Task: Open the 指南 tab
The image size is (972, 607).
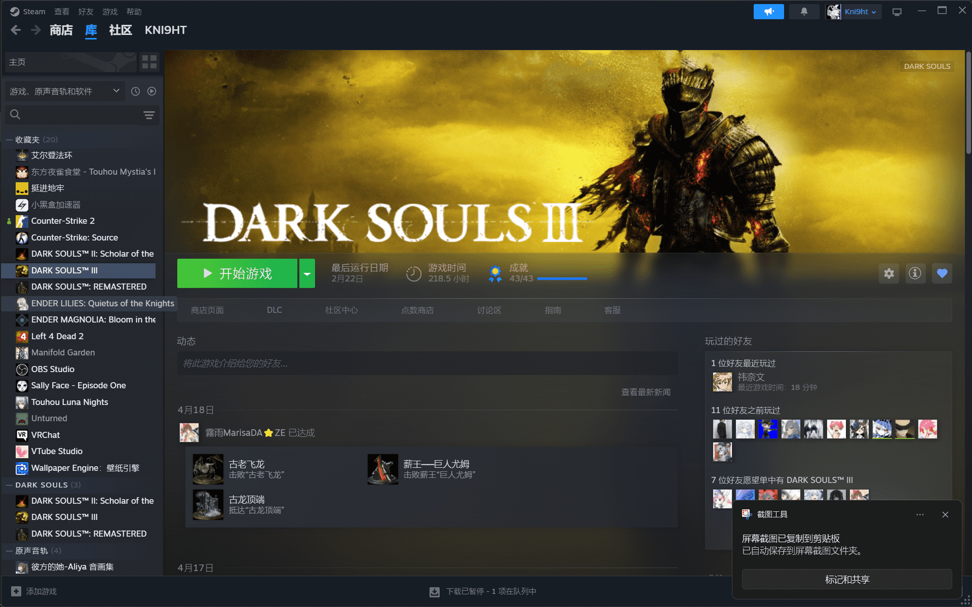Action: coord(553,310)
